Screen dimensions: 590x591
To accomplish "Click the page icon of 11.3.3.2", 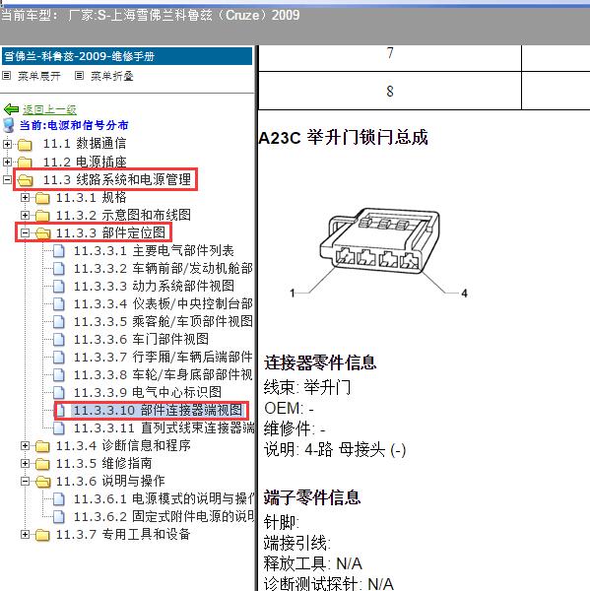I will (x=59, y=269).
